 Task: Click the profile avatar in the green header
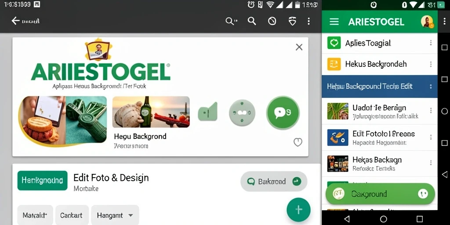tap(427, 22)
